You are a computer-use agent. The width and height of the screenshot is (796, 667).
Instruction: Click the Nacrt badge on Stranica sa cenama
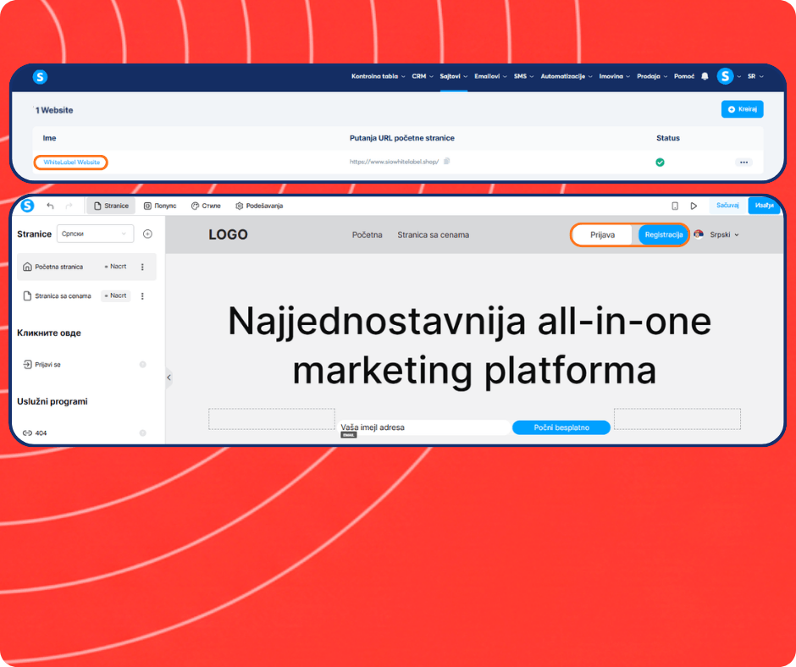(x=116, y=296)
